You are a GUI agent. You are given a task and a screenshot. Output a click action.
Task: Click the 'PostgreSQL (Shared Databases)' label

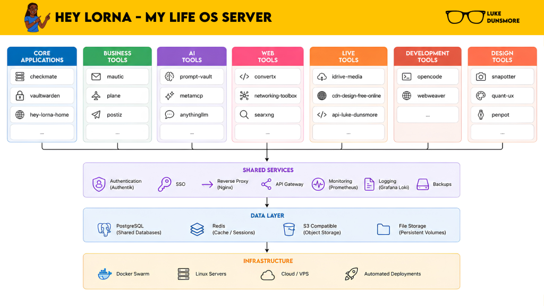[139, 229]
